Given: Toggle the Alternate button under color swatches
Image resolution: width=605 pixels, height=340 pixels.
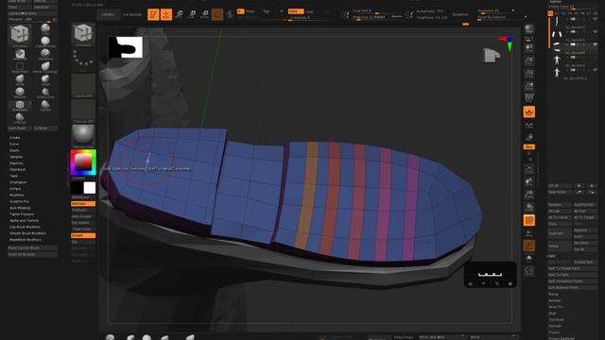Looking at the screenshot, I should click(83, 204).
